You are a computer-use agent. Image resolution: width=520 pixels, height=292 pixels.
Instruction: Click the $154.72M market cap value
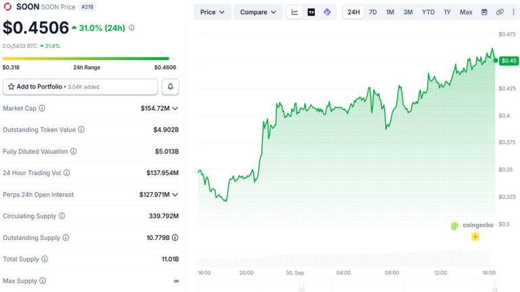pyautogui.click(x=155, y=108)
